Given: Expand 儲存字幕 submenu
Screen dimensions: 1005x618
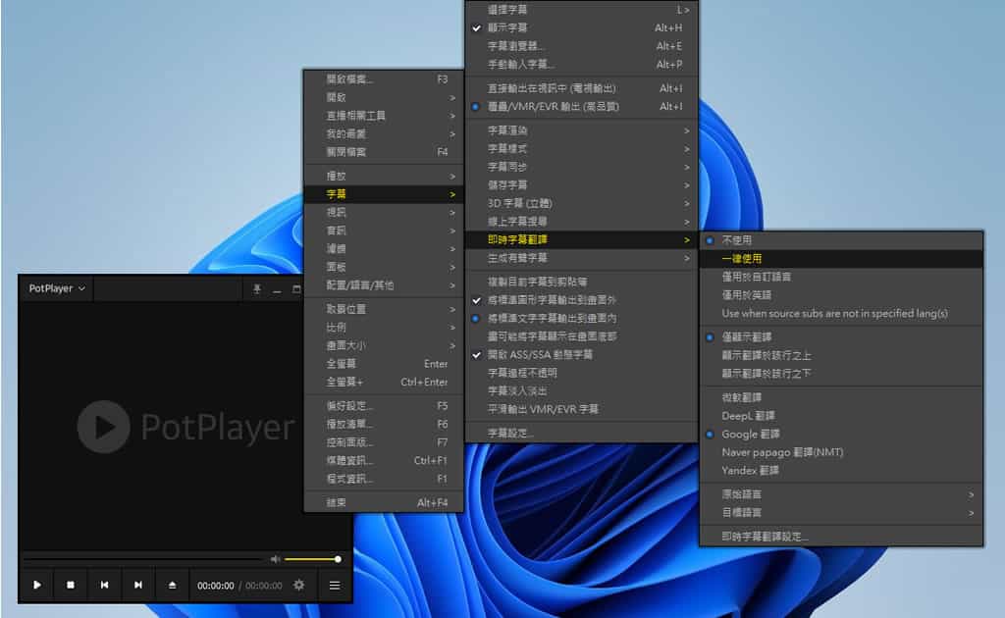Looking at the screenshot, I should click(x=581, y=185).
